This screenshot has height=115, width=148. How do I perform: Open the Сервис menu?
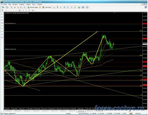(x=28, y=4)
